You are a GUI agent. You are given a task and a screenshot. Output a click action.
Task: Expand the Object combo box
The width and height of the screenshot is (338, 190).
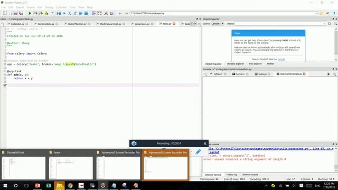pyautogui.click(x=324, y=24)
